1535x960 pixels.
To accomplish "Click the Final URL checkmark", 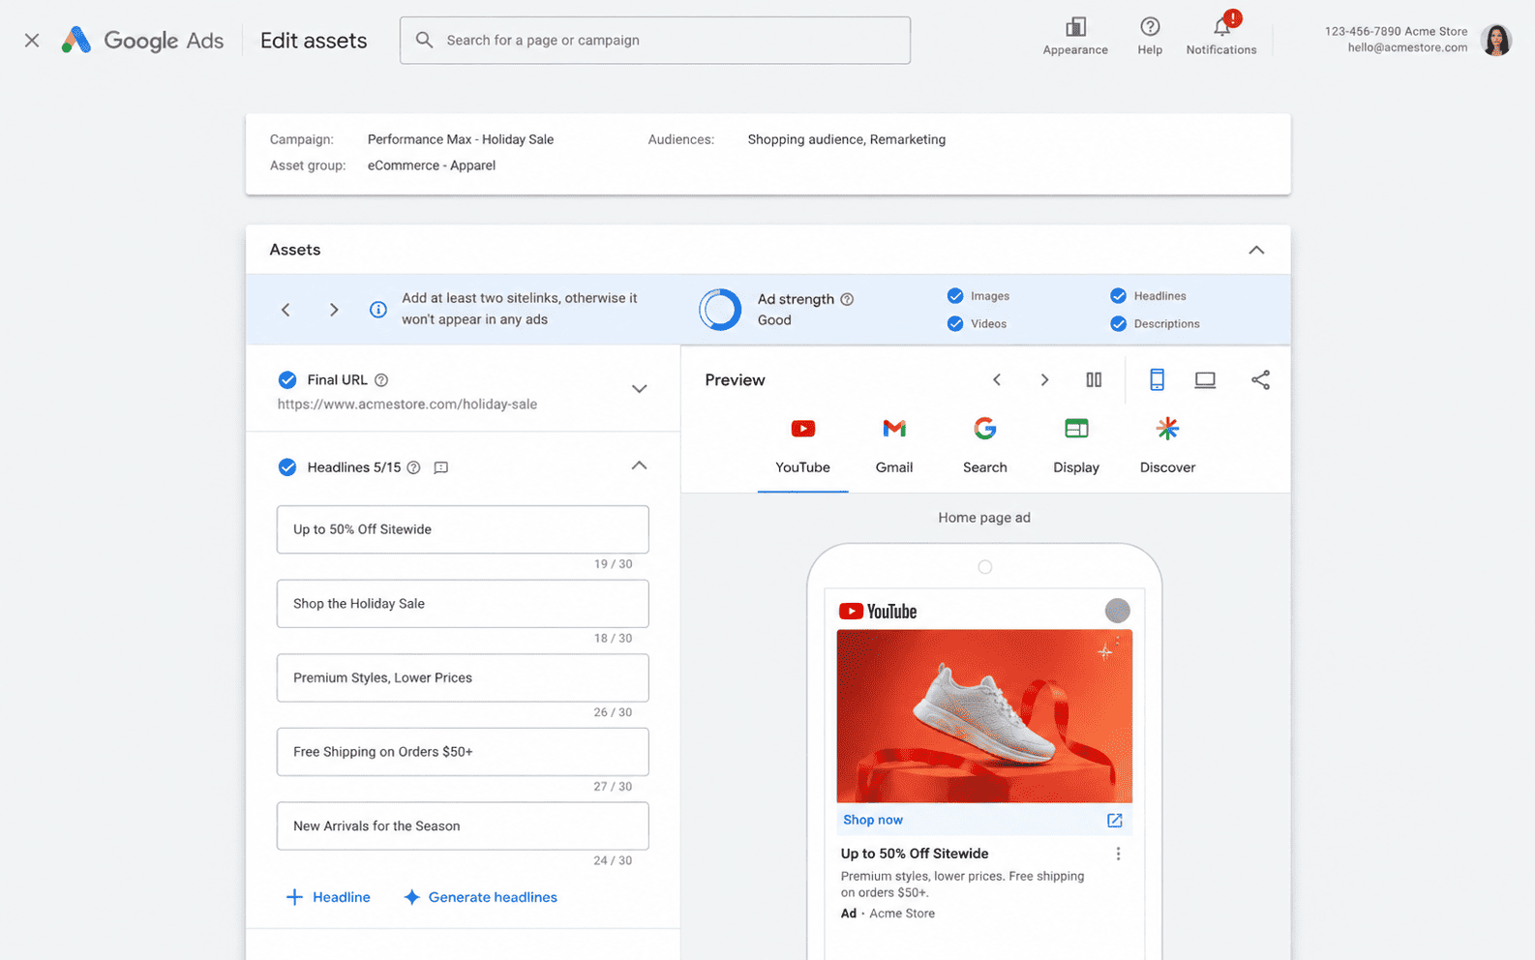I will (x=287, y=379).
